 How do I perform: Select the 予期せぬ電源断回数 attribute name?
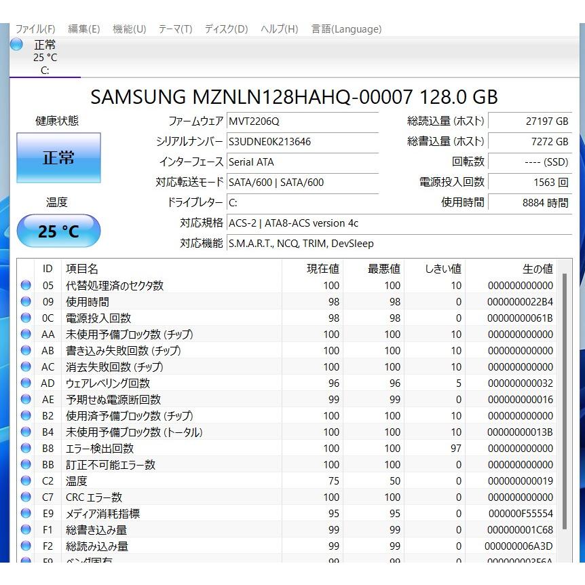[x=113, y=399]
